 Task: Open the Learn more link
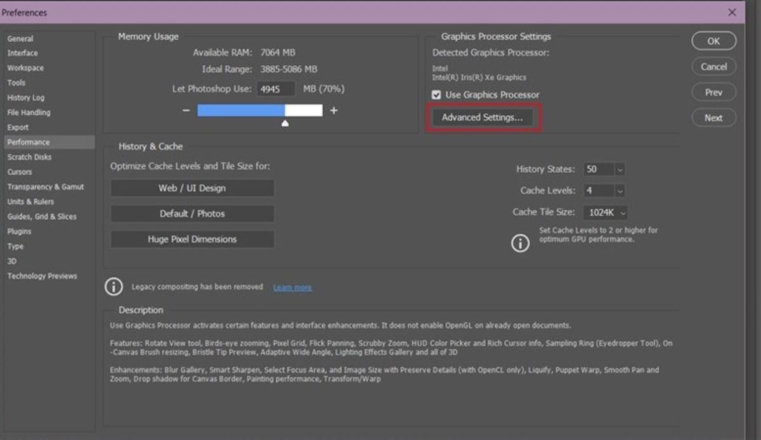[x=292, y=287]
